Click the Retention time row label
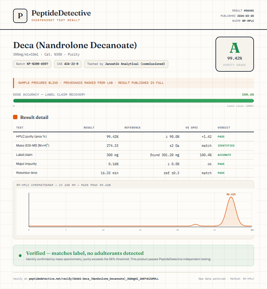 tap(27, 173)
